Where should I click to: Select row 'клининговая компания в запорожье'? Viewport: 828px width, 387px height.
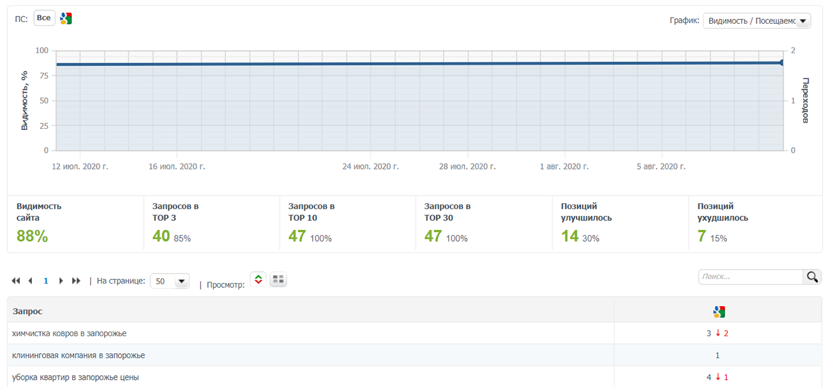tap(79, 355)
